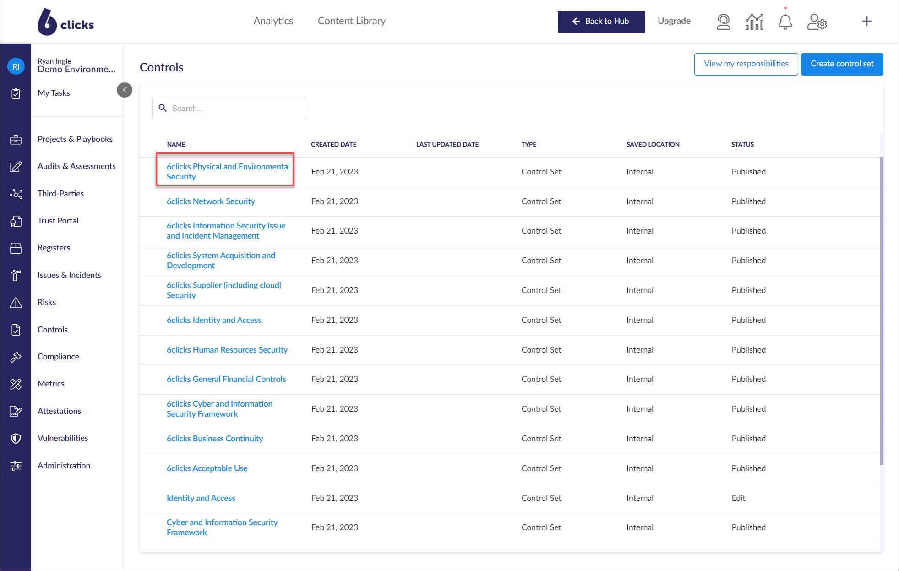Open My Tasks in sidebar
This screenshot has height=571, width=899.
(54, 93)
